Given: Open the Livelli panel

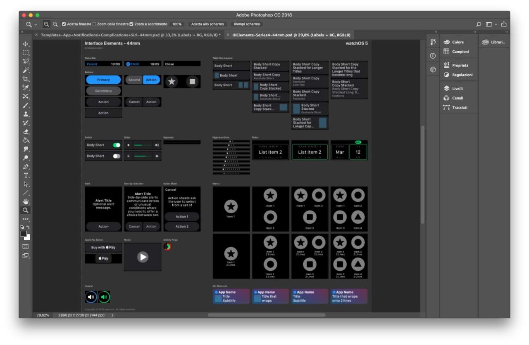Looking at the screenshot, I should point(457,88).
